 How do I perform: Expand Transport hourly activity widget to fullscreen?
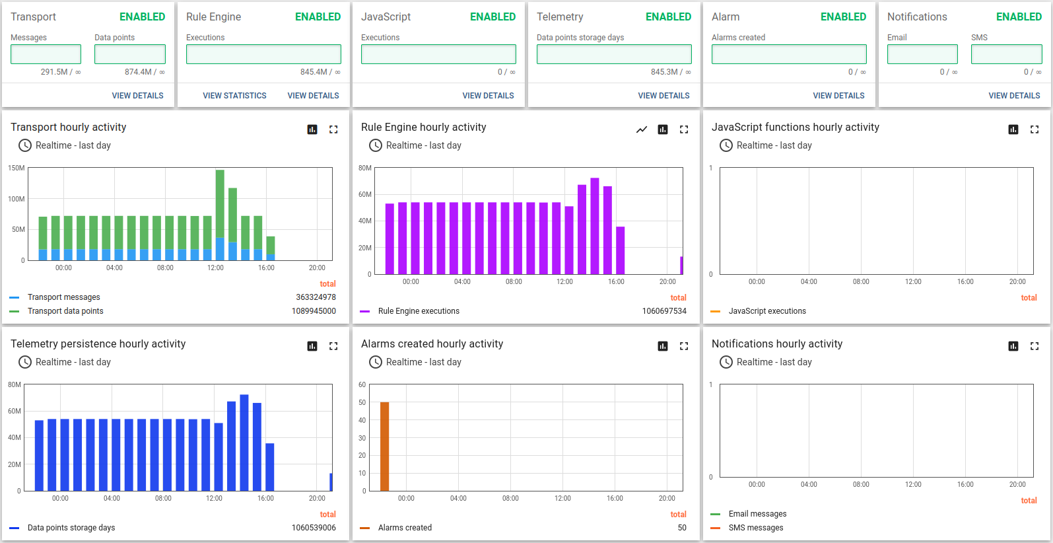[x=333, y=129]
